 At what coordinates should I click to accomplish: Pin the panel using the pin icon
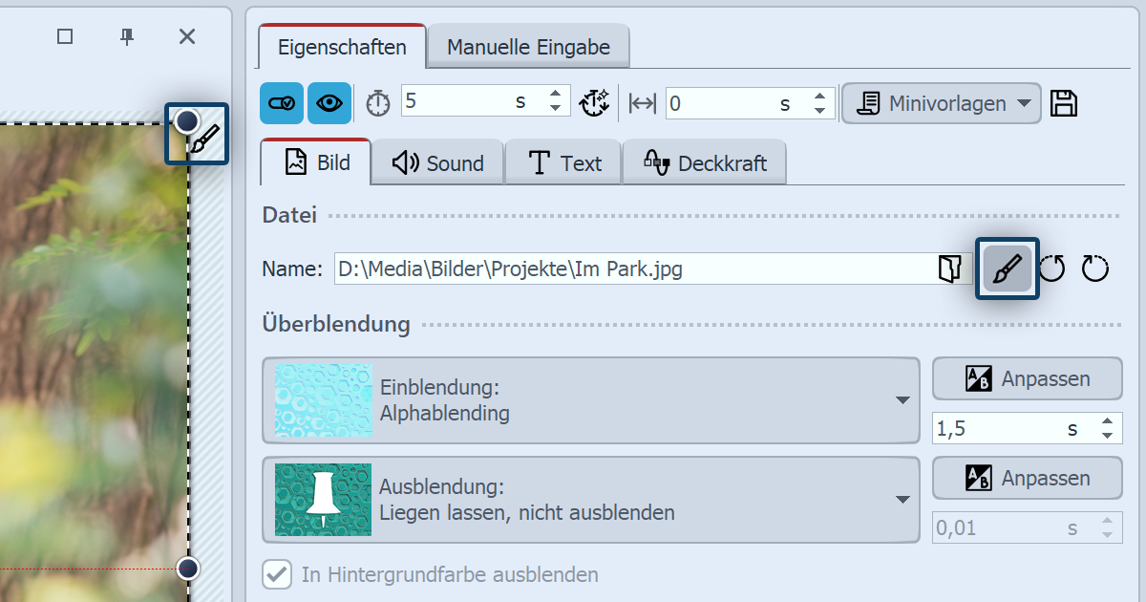125,36
